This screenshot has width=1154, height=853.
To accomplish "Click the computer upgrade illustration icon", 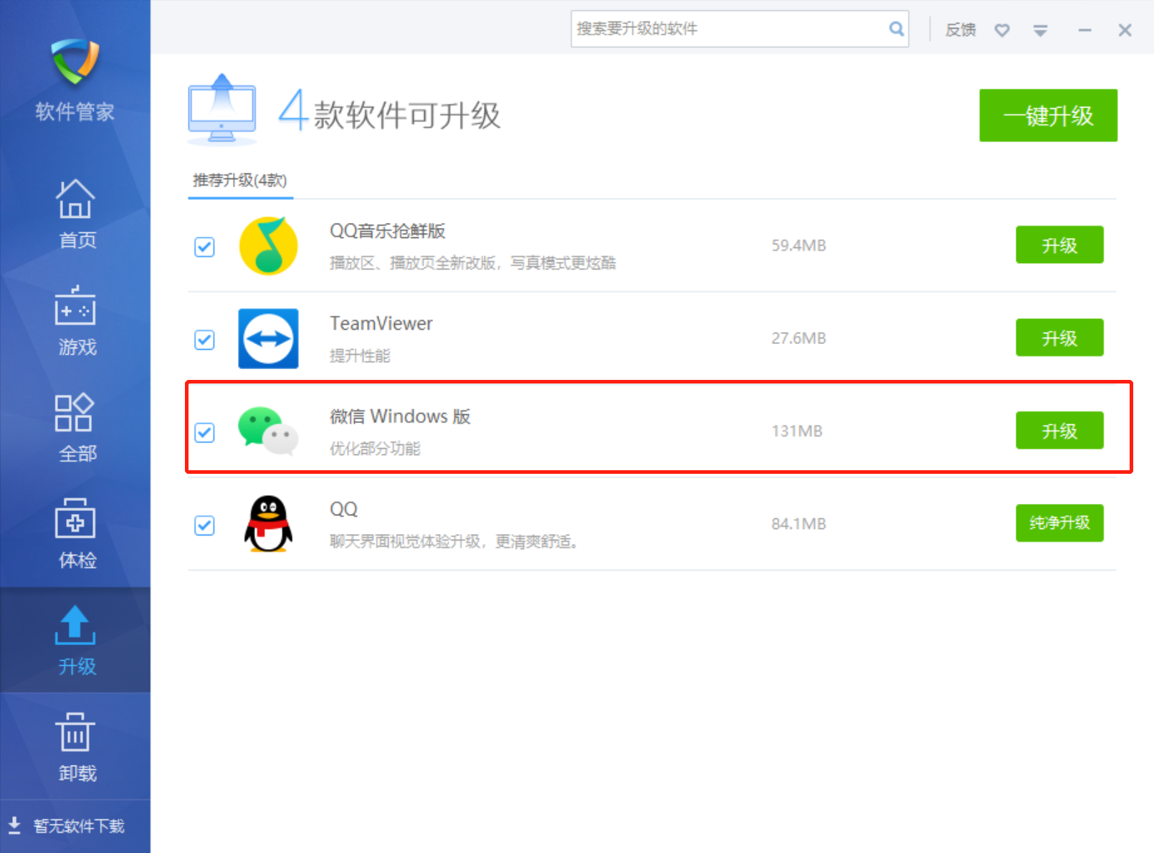I will [222, 109].
